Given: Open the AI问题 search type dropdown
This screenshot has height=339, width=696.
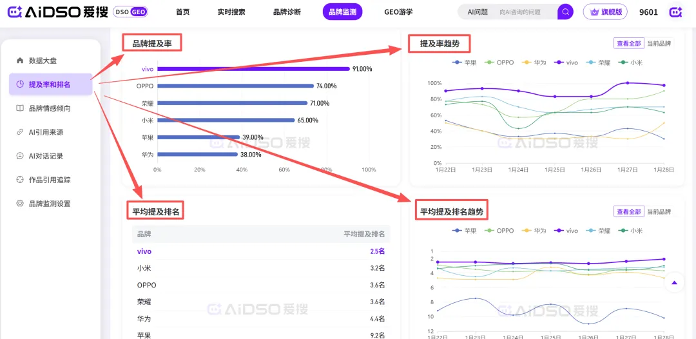Looking at the screenshot, I should click(x=477, y=12).
